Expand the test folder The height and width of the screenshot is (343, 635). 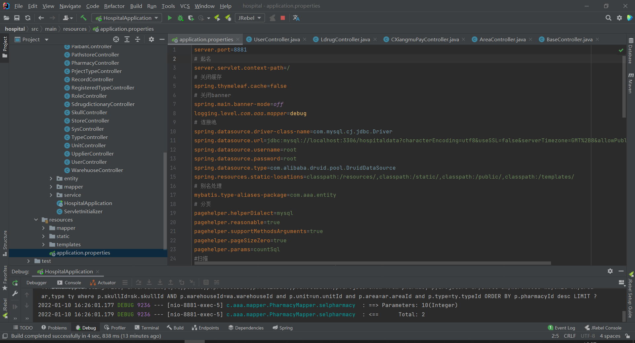[x=28, y=261]
